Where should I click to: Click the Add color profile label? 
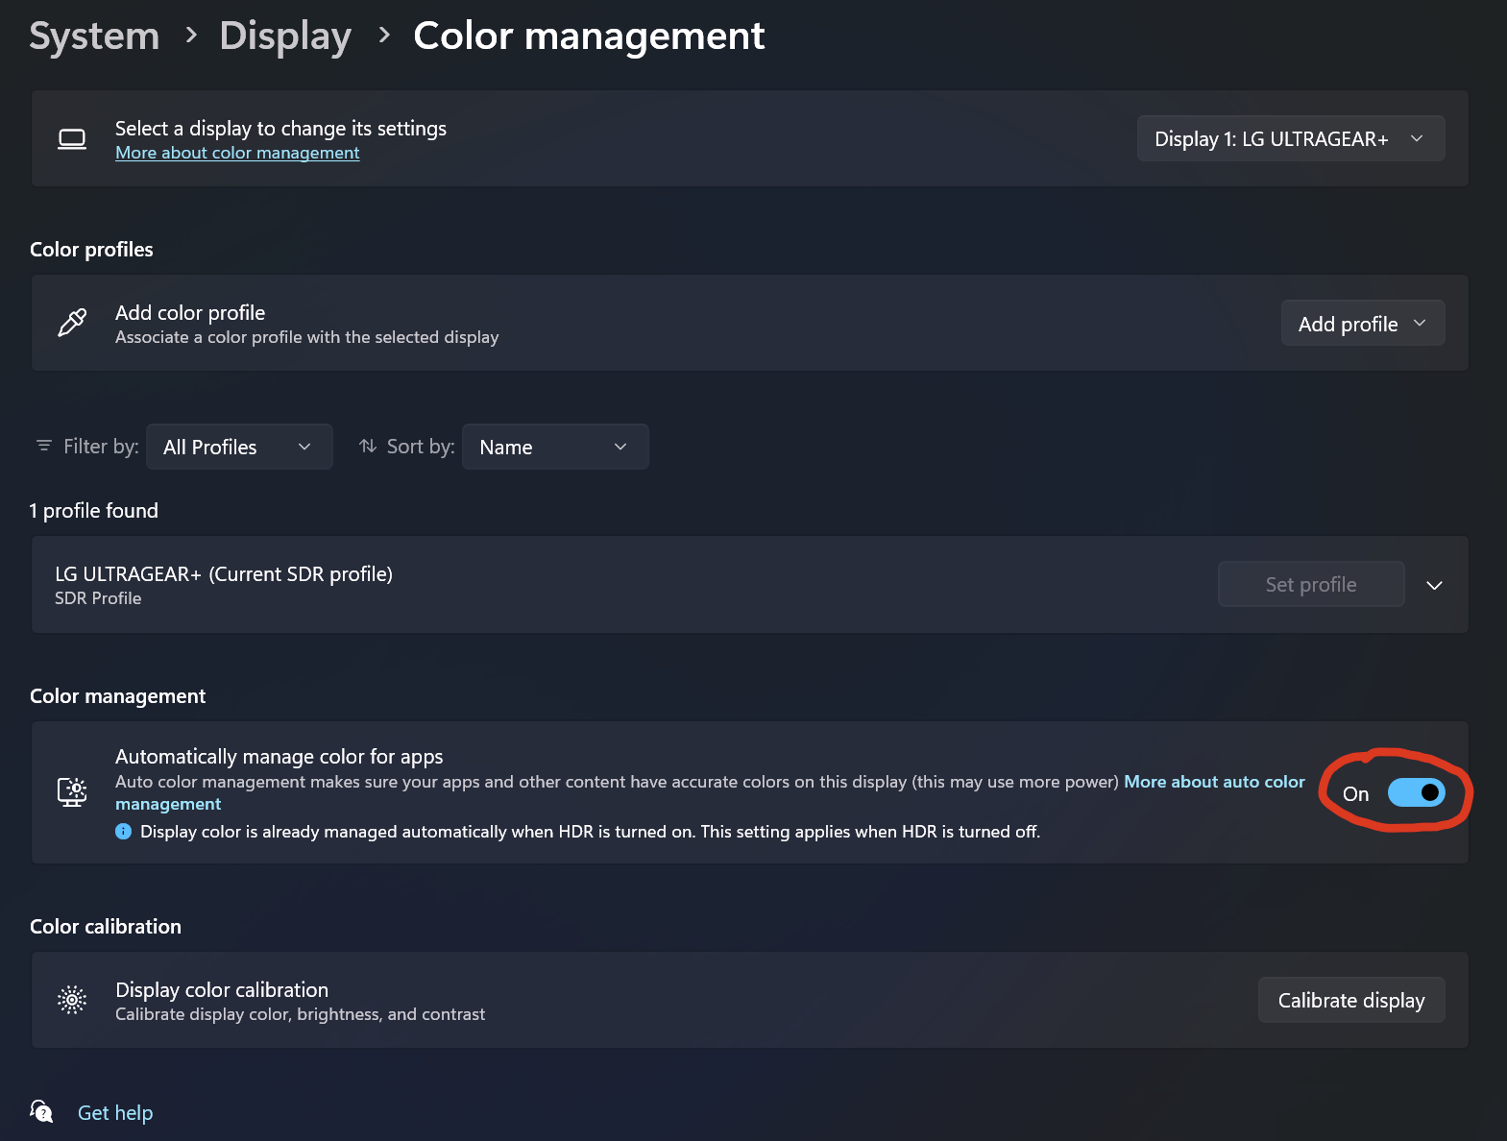pos(190,313)
